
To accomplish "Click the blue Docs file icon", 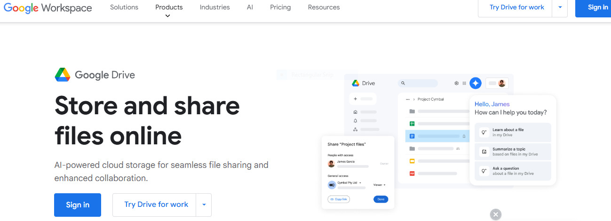I will pos(412,136).
